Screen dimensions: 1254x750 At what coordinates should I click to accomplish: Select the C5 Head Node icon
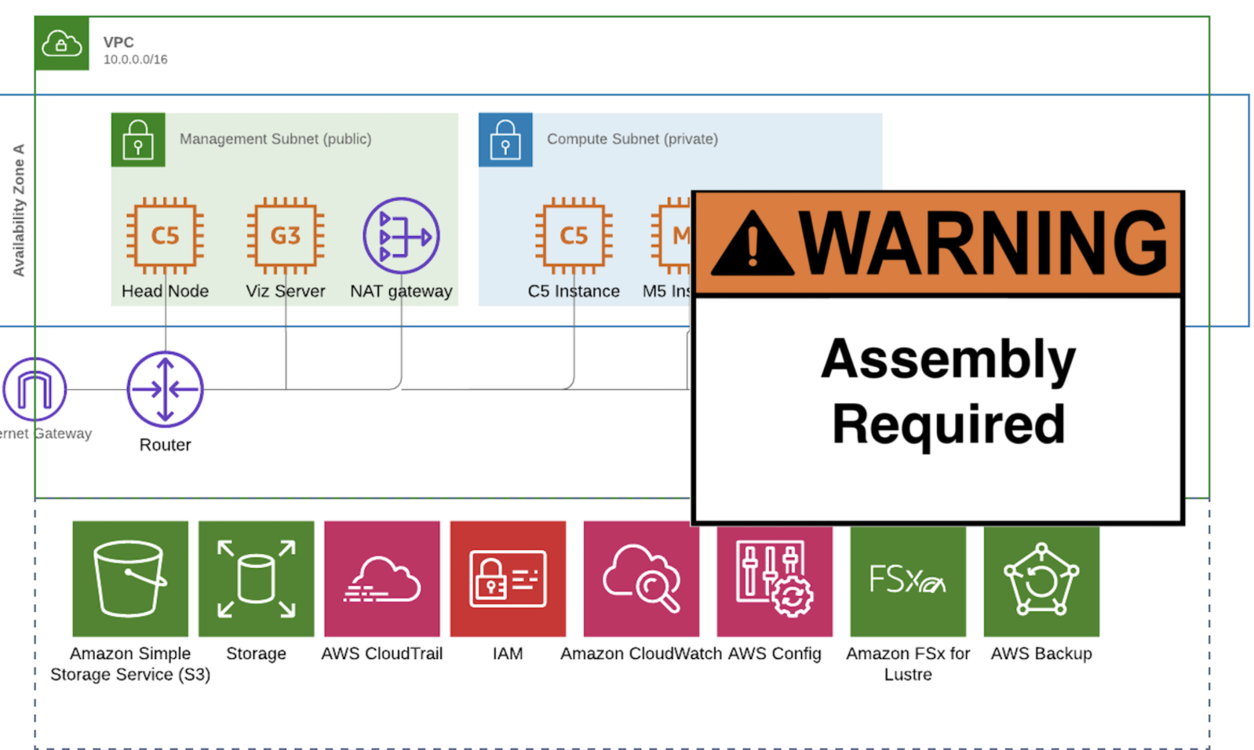[165, 235]
